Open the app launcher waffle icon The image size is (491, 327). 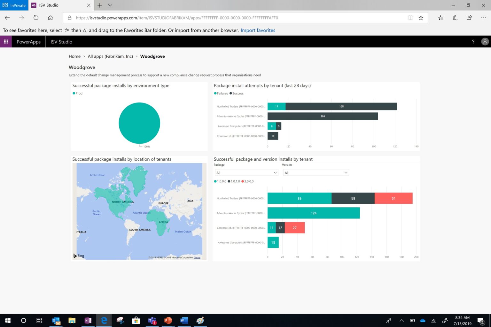(5, 42)
